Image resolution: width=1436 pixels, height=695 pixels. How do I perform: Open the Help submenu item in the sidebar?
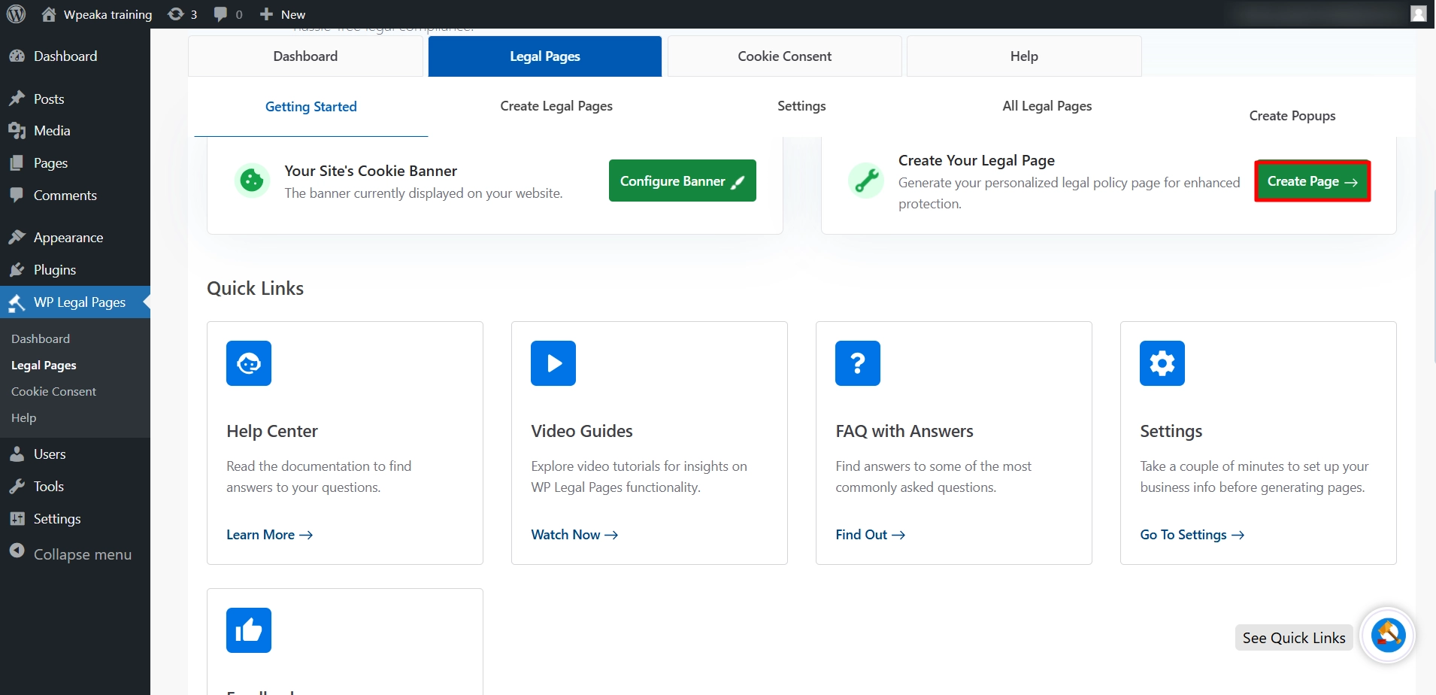coord(23,418)
